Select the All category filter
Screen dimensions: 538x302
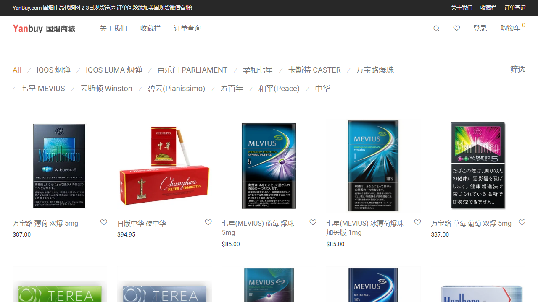17,70
